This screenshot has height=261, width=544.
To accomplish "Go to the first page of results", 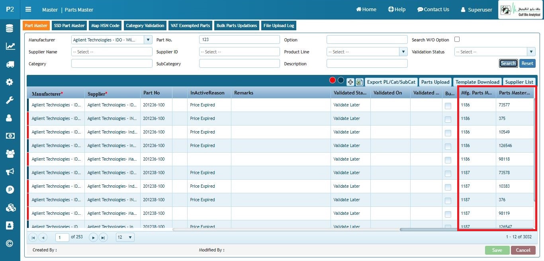I will (x=33, y=237).
